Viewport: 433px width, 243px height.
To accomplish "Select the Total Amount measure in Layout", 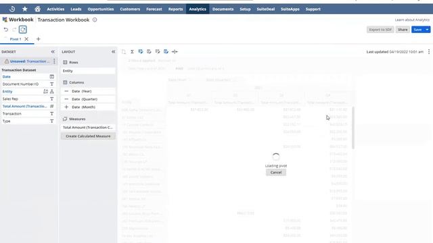I will [x=88, y=128].
